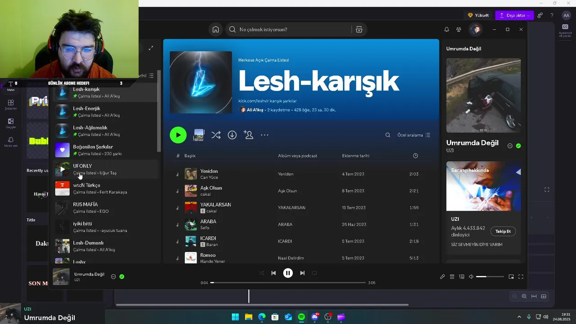Open the Marka seti tab in the editor
The width and height of the screenshot is (576, 324).
11,142
